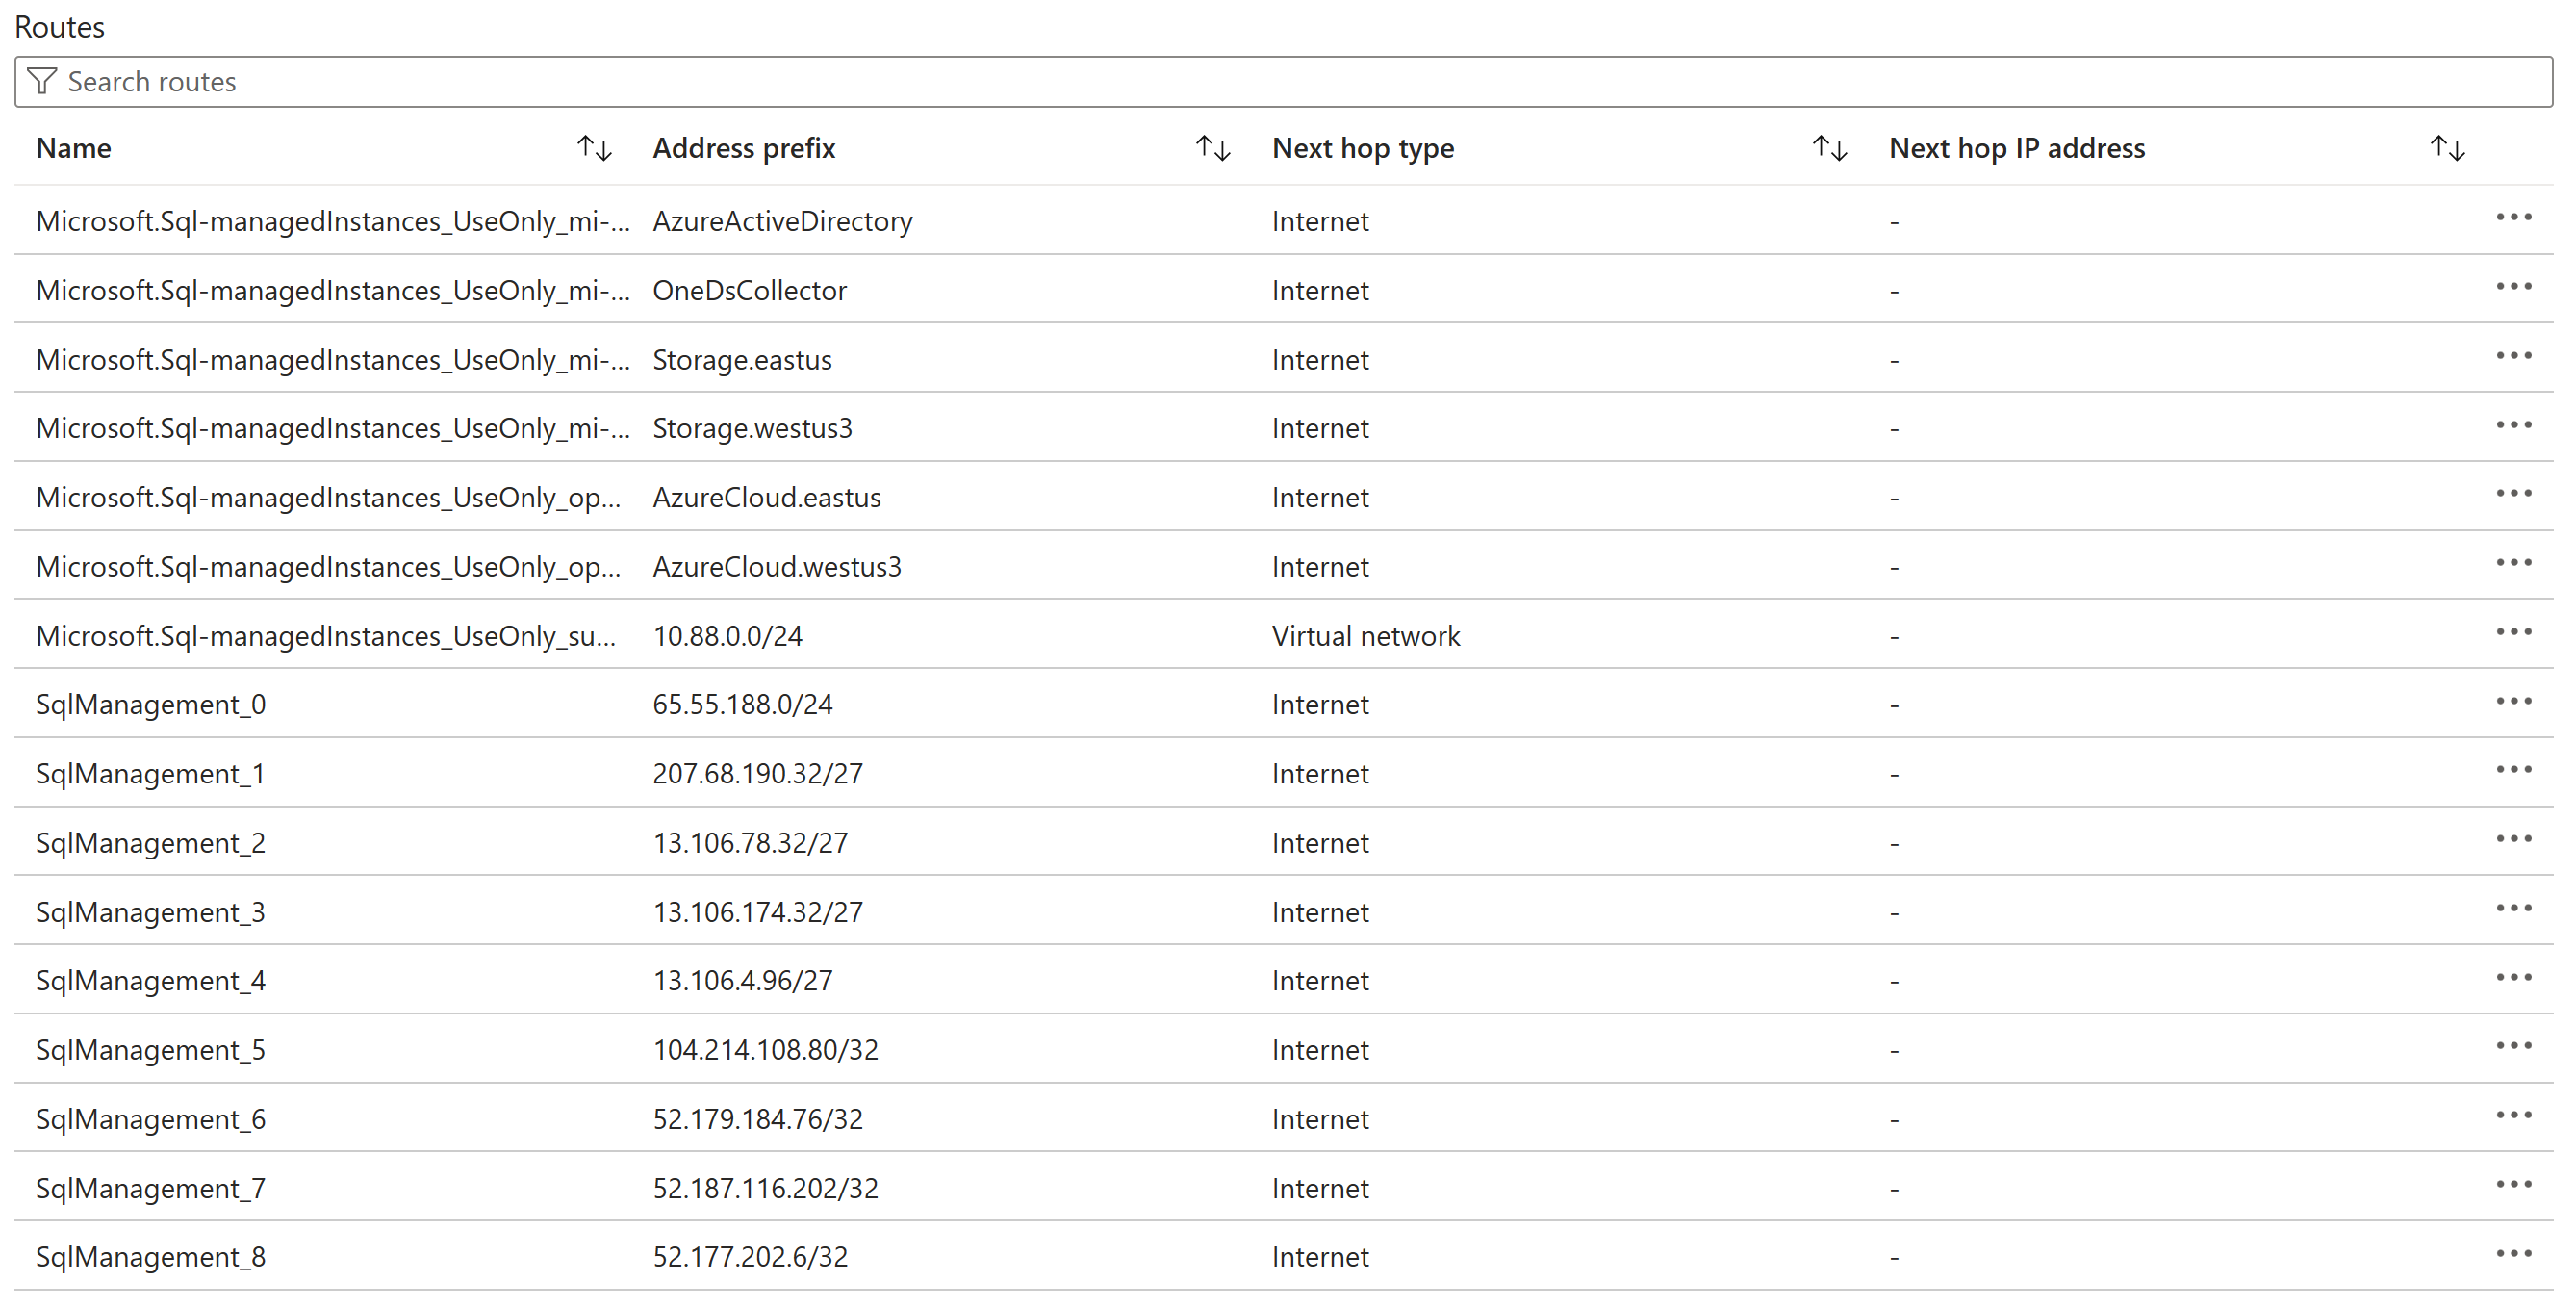Click the Next hop type column header

tap(1363, 147)
